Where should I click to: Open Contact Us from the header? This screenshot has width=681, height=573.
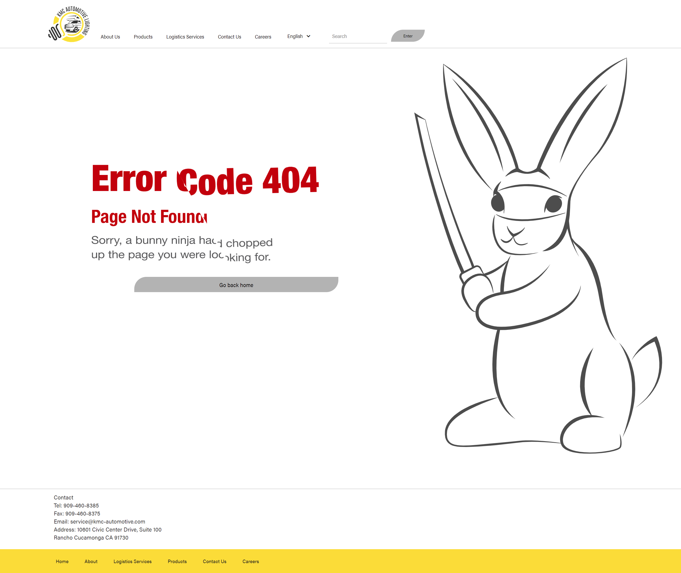coord(229,37)
